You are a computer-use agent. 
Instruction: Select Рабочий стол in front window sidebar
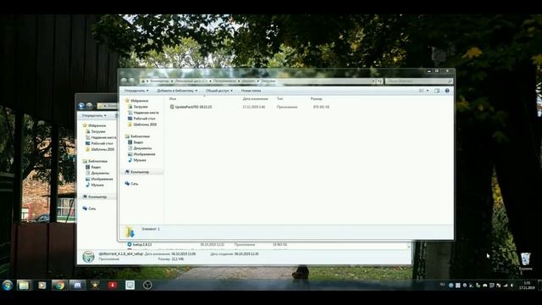pos(141,119)
